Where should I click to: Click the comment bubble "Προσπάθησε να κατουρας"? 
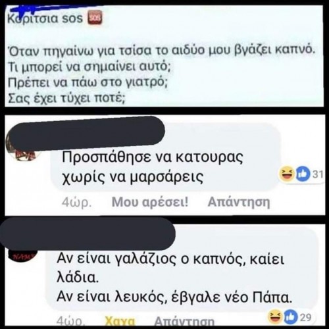pyautogui.click(x=166, y=157)
